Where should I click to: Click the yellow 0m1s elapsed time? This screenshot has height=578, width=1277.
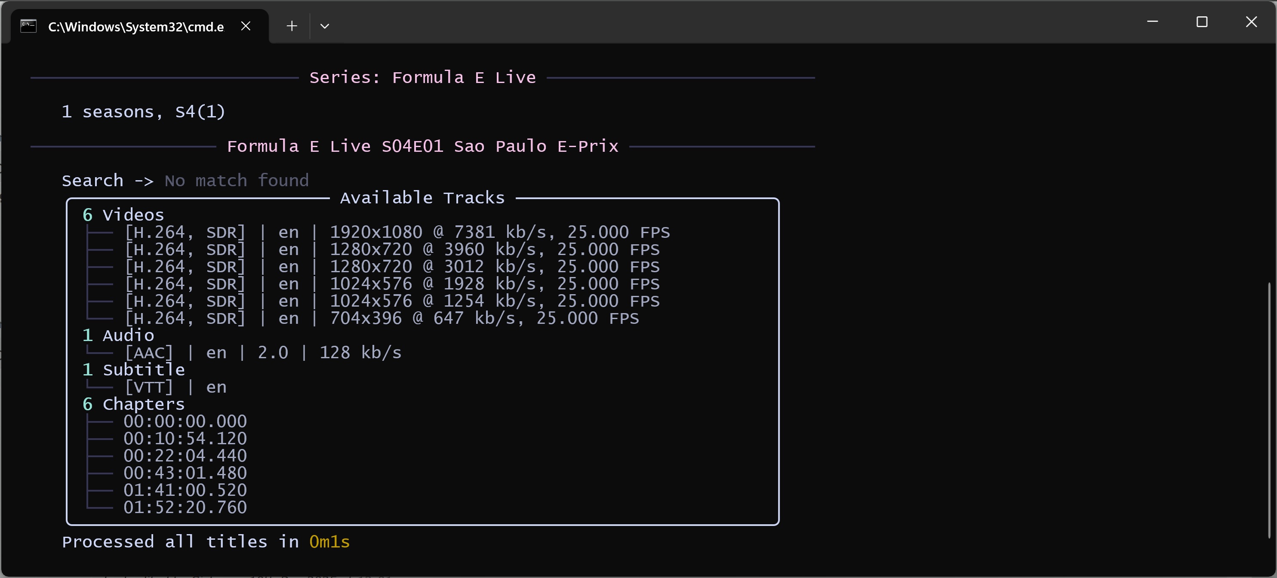click(329, 542)
